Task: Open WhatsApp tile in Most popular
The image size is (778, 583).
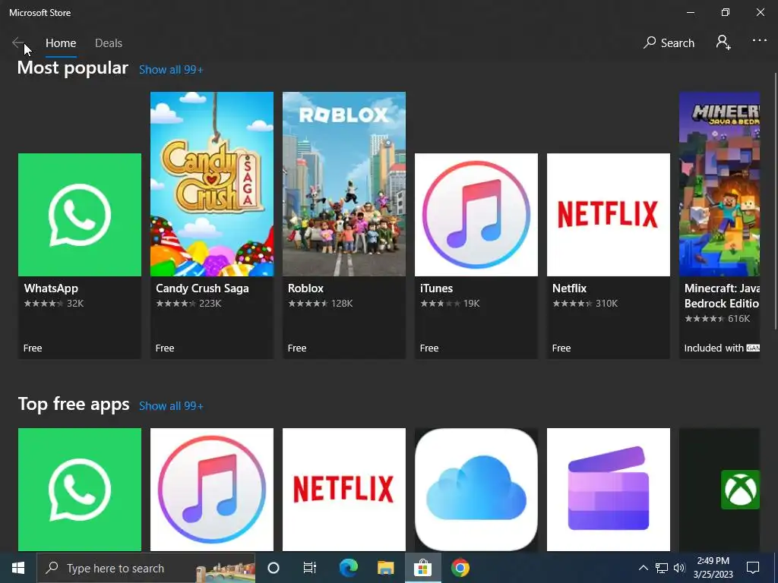Action: click(79, 215)
